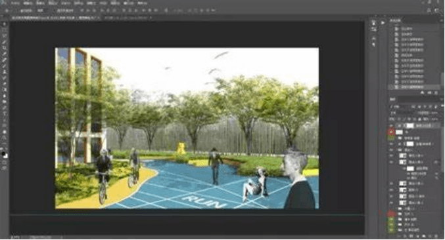The width and height of the screenshot is (445, 240).
Task: Click the Actions play icon in collapsed dock
Action: click(383, 23)
